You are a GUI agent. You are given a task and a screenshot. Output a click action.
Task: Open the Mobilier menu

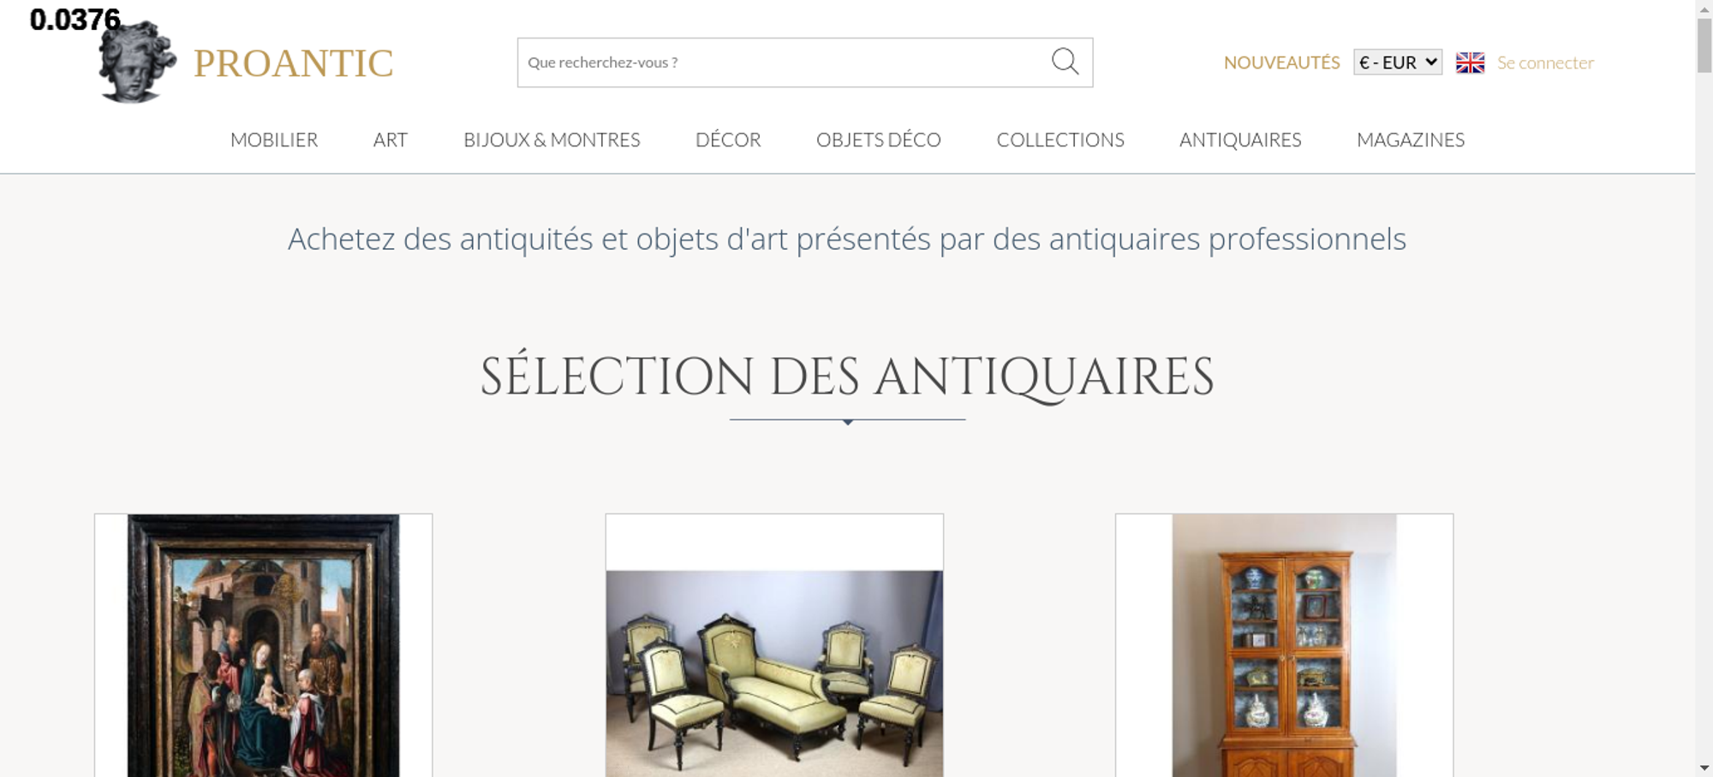(274, 139)
